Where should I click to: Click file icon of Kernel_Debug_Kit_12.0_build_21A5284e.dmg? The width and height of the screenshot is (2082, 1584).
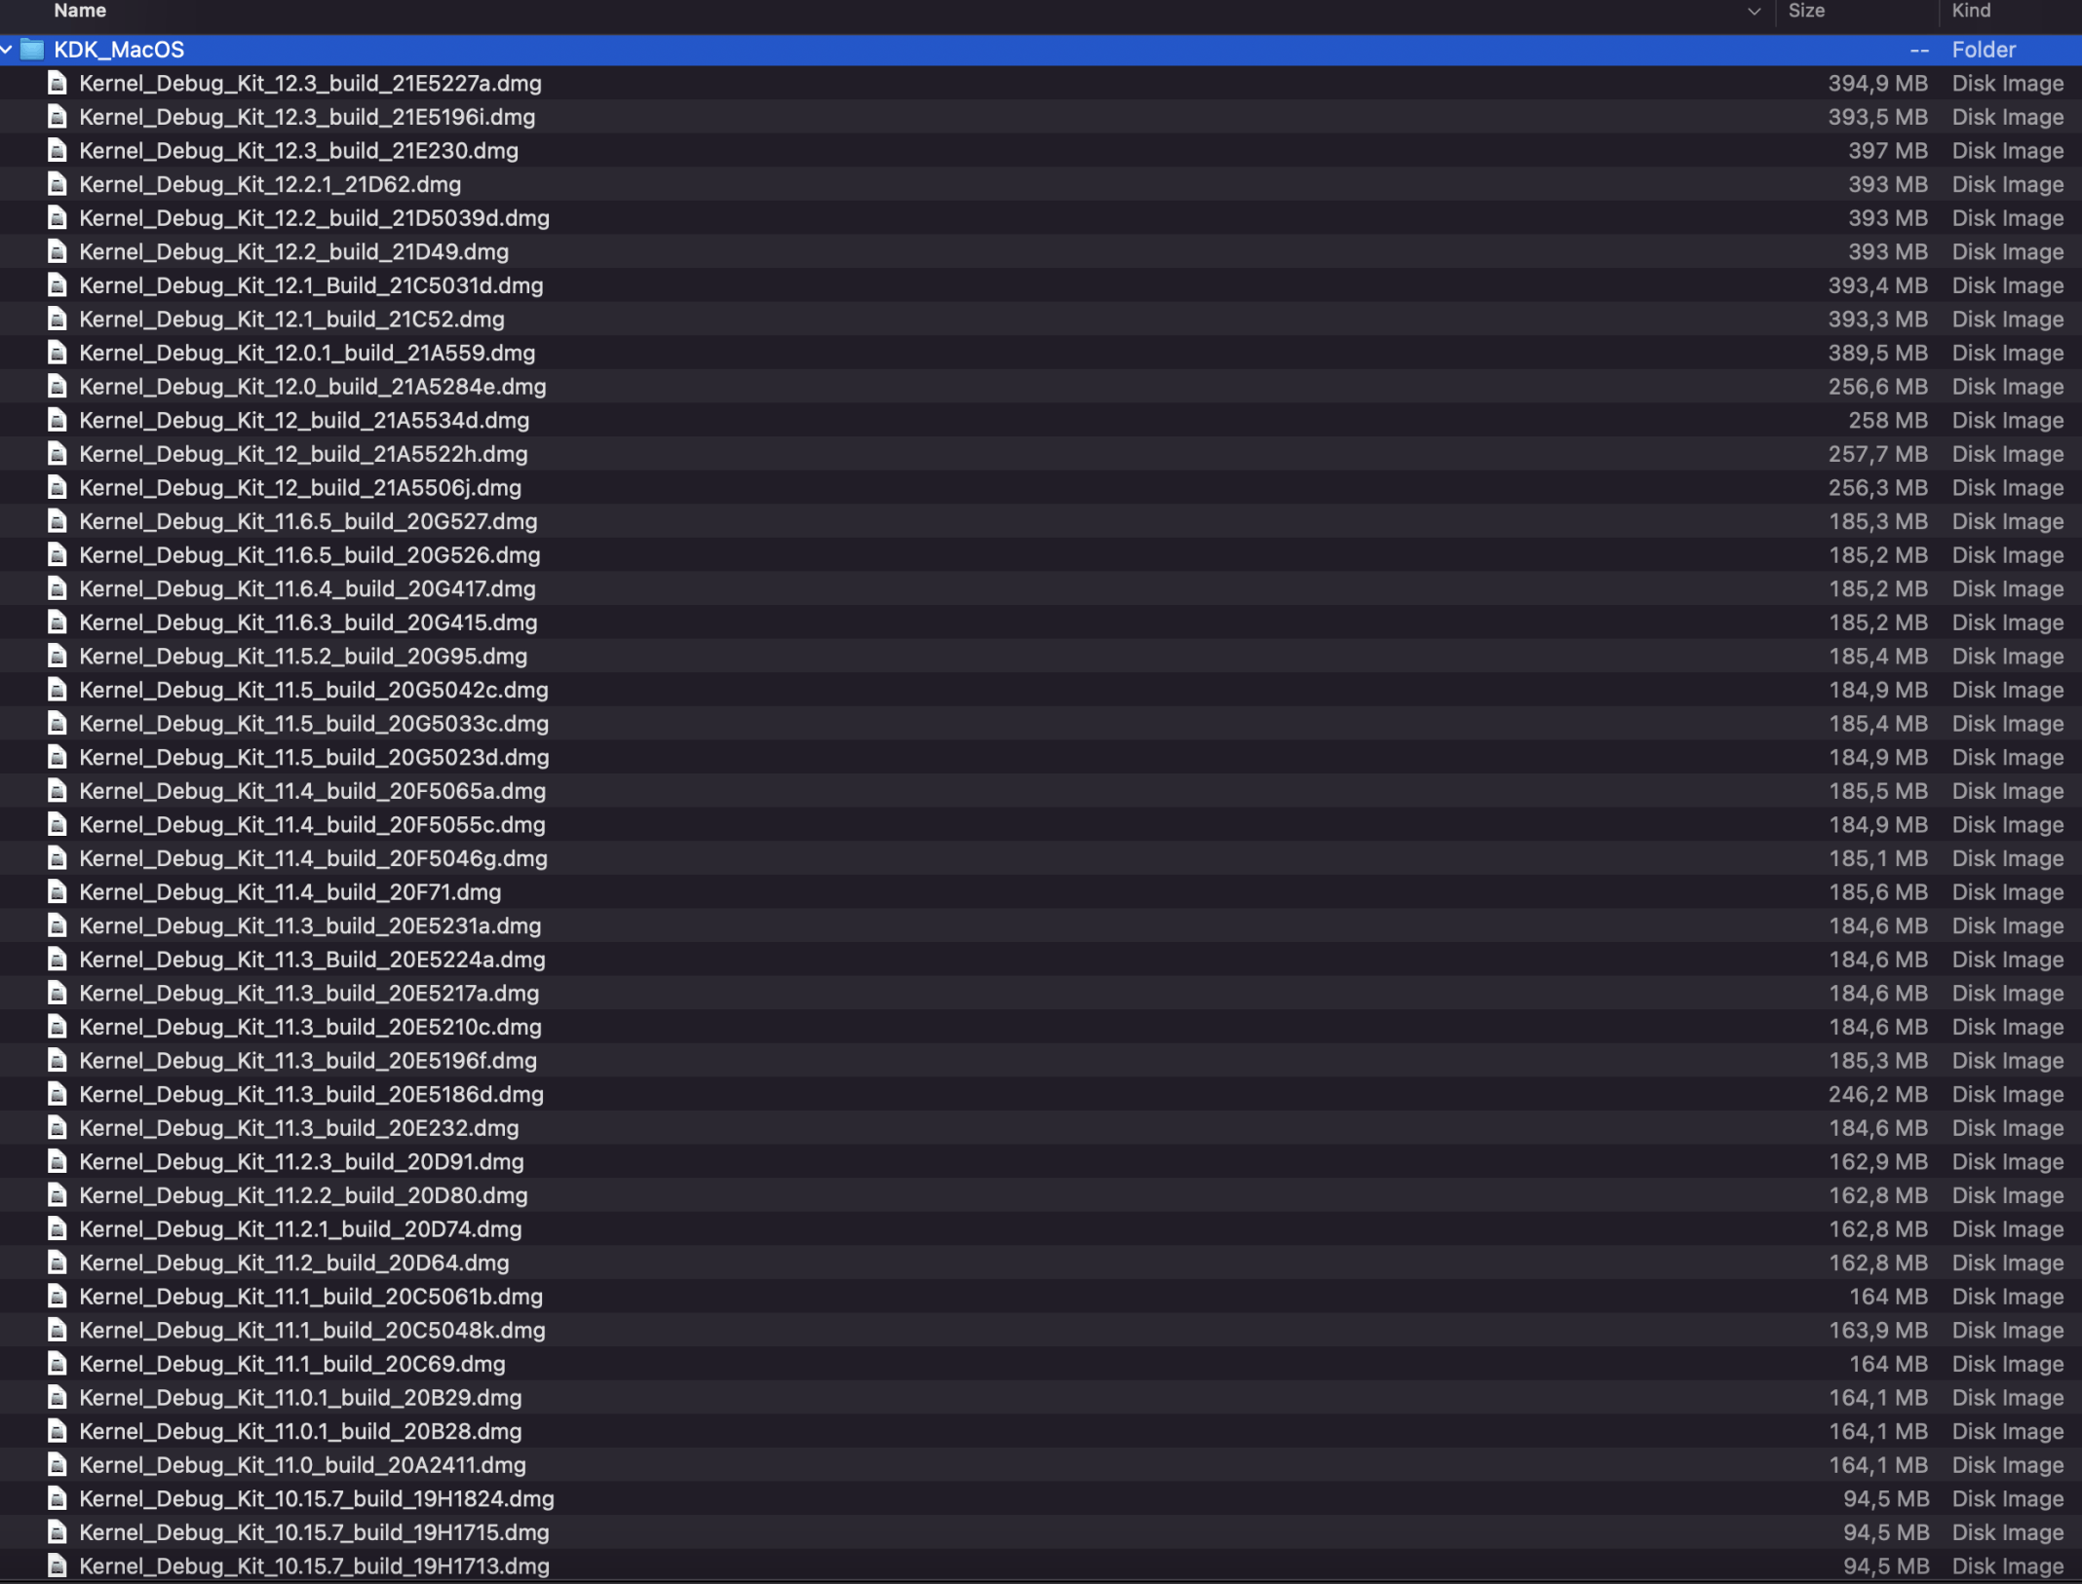click(58, 387)
